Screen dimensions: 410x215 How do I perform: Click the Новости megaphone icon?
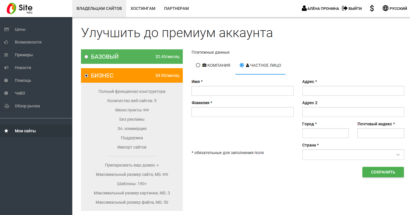point(6,67)
